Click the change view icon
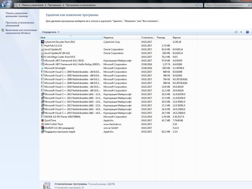The width and height of the screenshot is (252, 189). 236,32
